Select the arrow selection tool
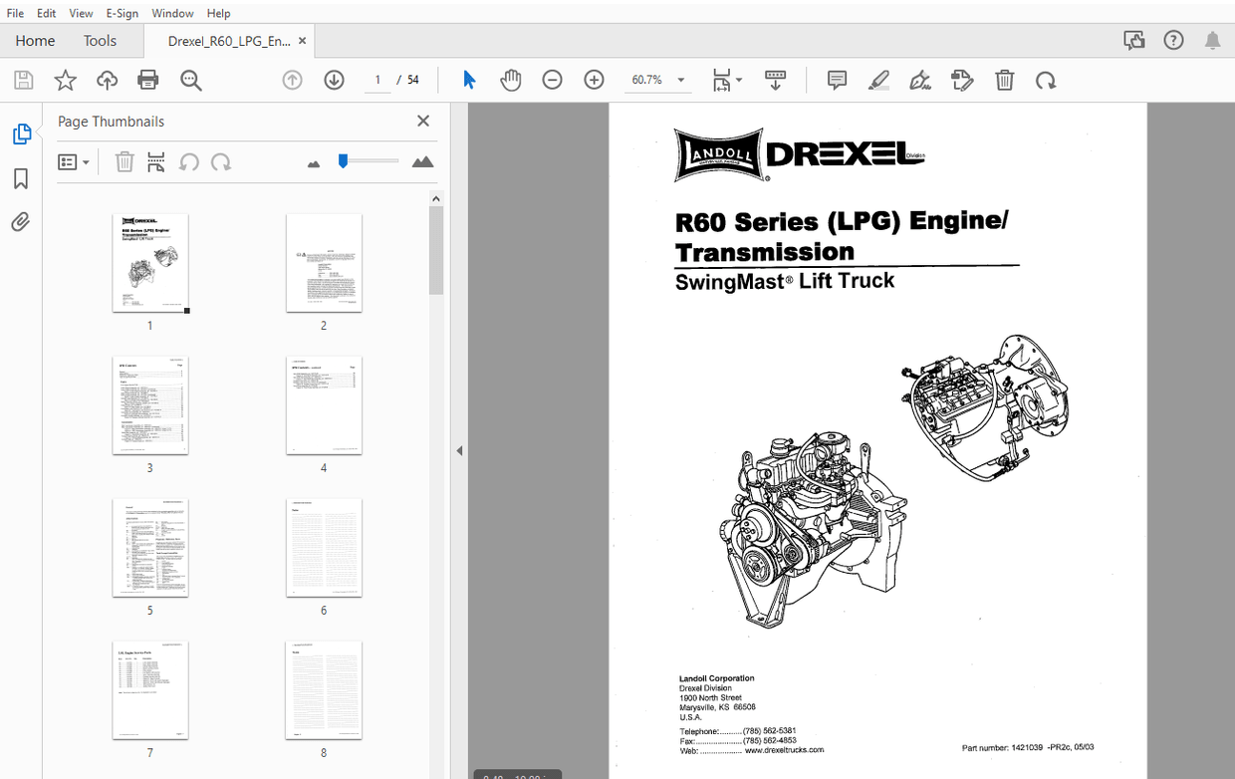 click(468, 80)
